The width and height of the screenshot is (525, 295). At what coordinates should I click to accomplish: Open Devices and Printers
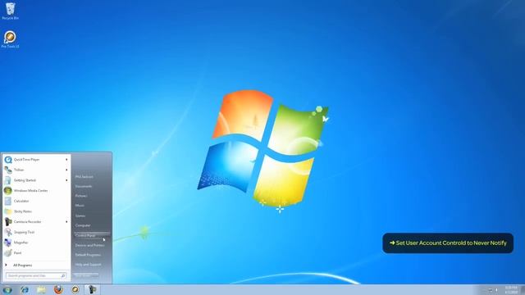pos(89,245)
